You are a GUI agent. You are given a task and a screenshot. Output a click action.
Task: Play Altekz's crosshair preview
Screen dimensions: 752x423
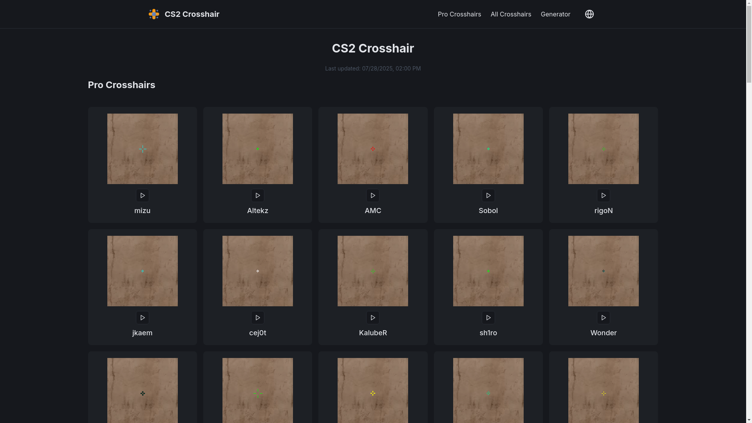click(x=258, y=195)
